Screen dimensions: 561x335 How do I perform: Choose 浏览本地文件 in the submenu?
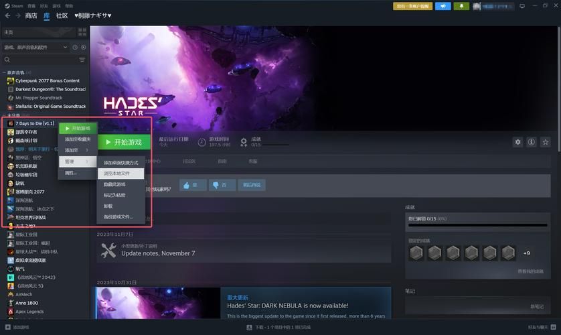[121, 174]
